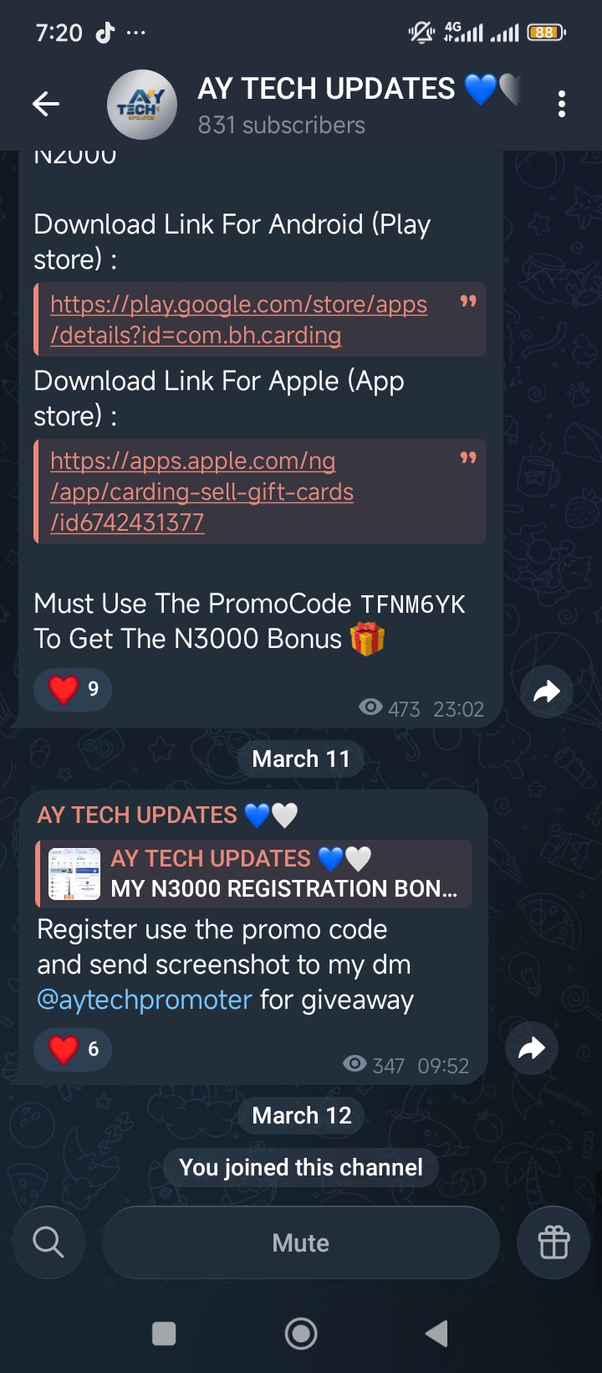Forward the promo code message
Viewport: 602px width, 1373px height.
coord(546,692)
